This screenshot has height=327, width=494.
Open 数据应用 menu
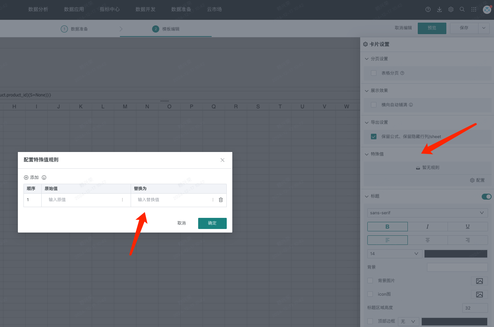(74, 9)
